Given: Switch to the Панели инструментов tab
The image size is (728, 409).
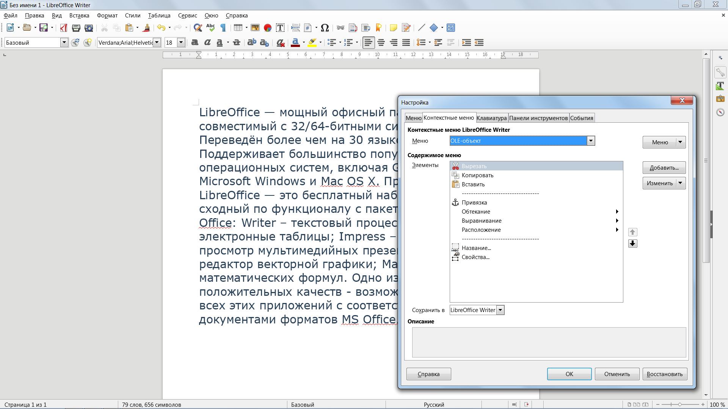Looking at the screenshot, I should [538, 118].
